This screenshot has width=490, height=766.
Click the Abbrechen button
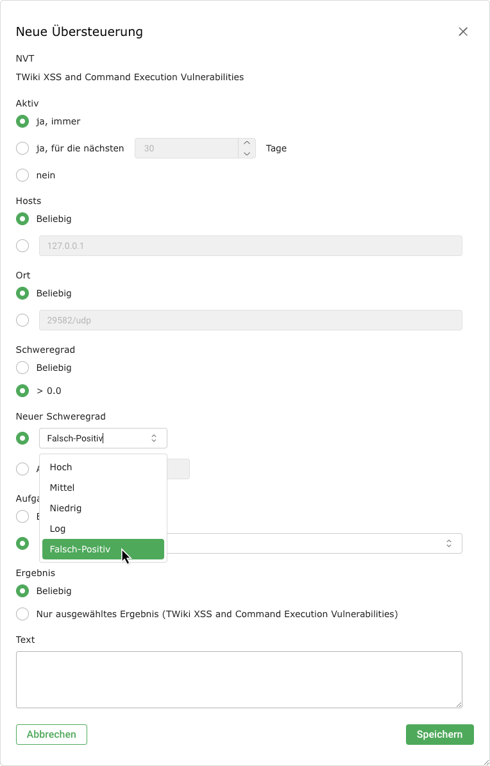click(x=51, y=735)
